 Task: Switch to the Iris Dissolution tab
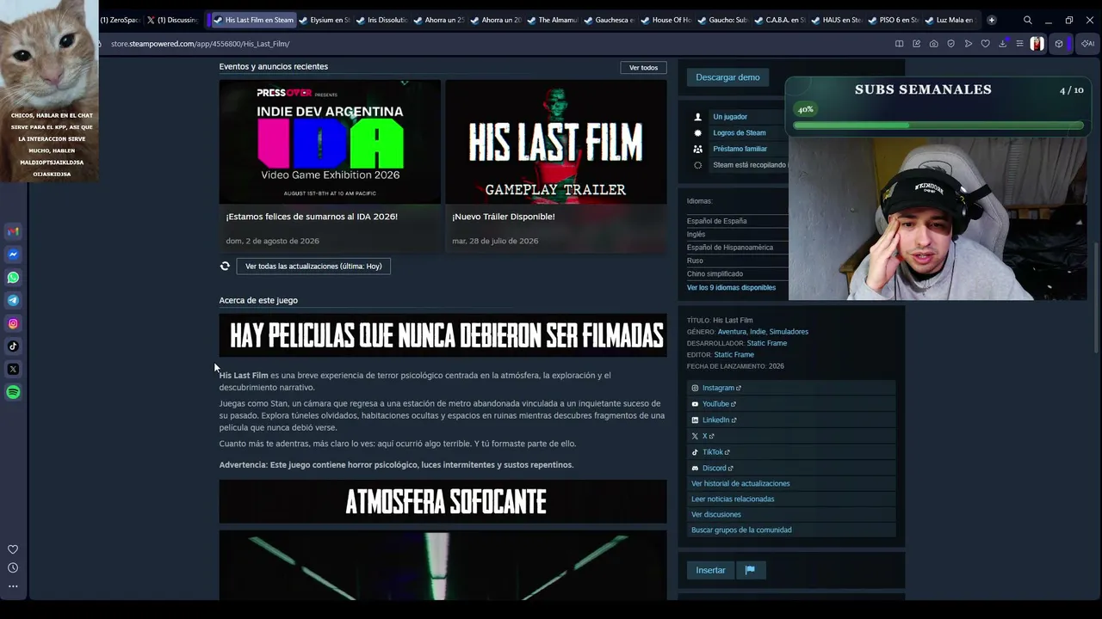coord(381,20)
